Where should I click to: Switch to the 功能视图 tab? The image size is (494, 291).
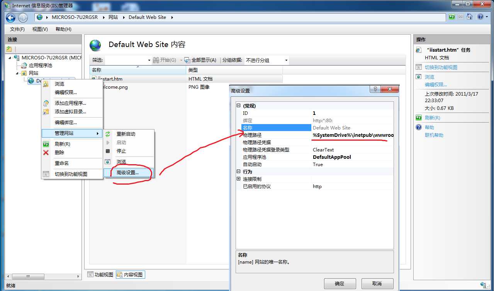click(x=100, y=275)
